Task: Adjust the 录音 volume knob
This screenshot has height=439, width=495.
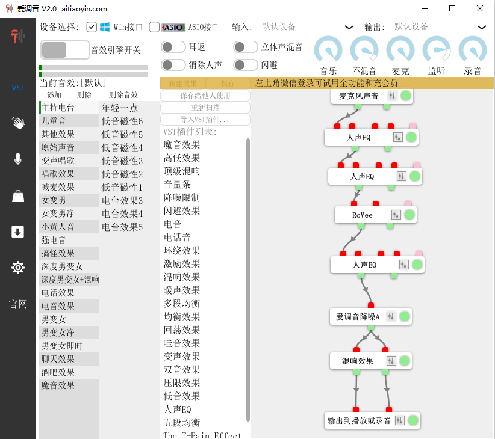Action: [x=473, y=50]
